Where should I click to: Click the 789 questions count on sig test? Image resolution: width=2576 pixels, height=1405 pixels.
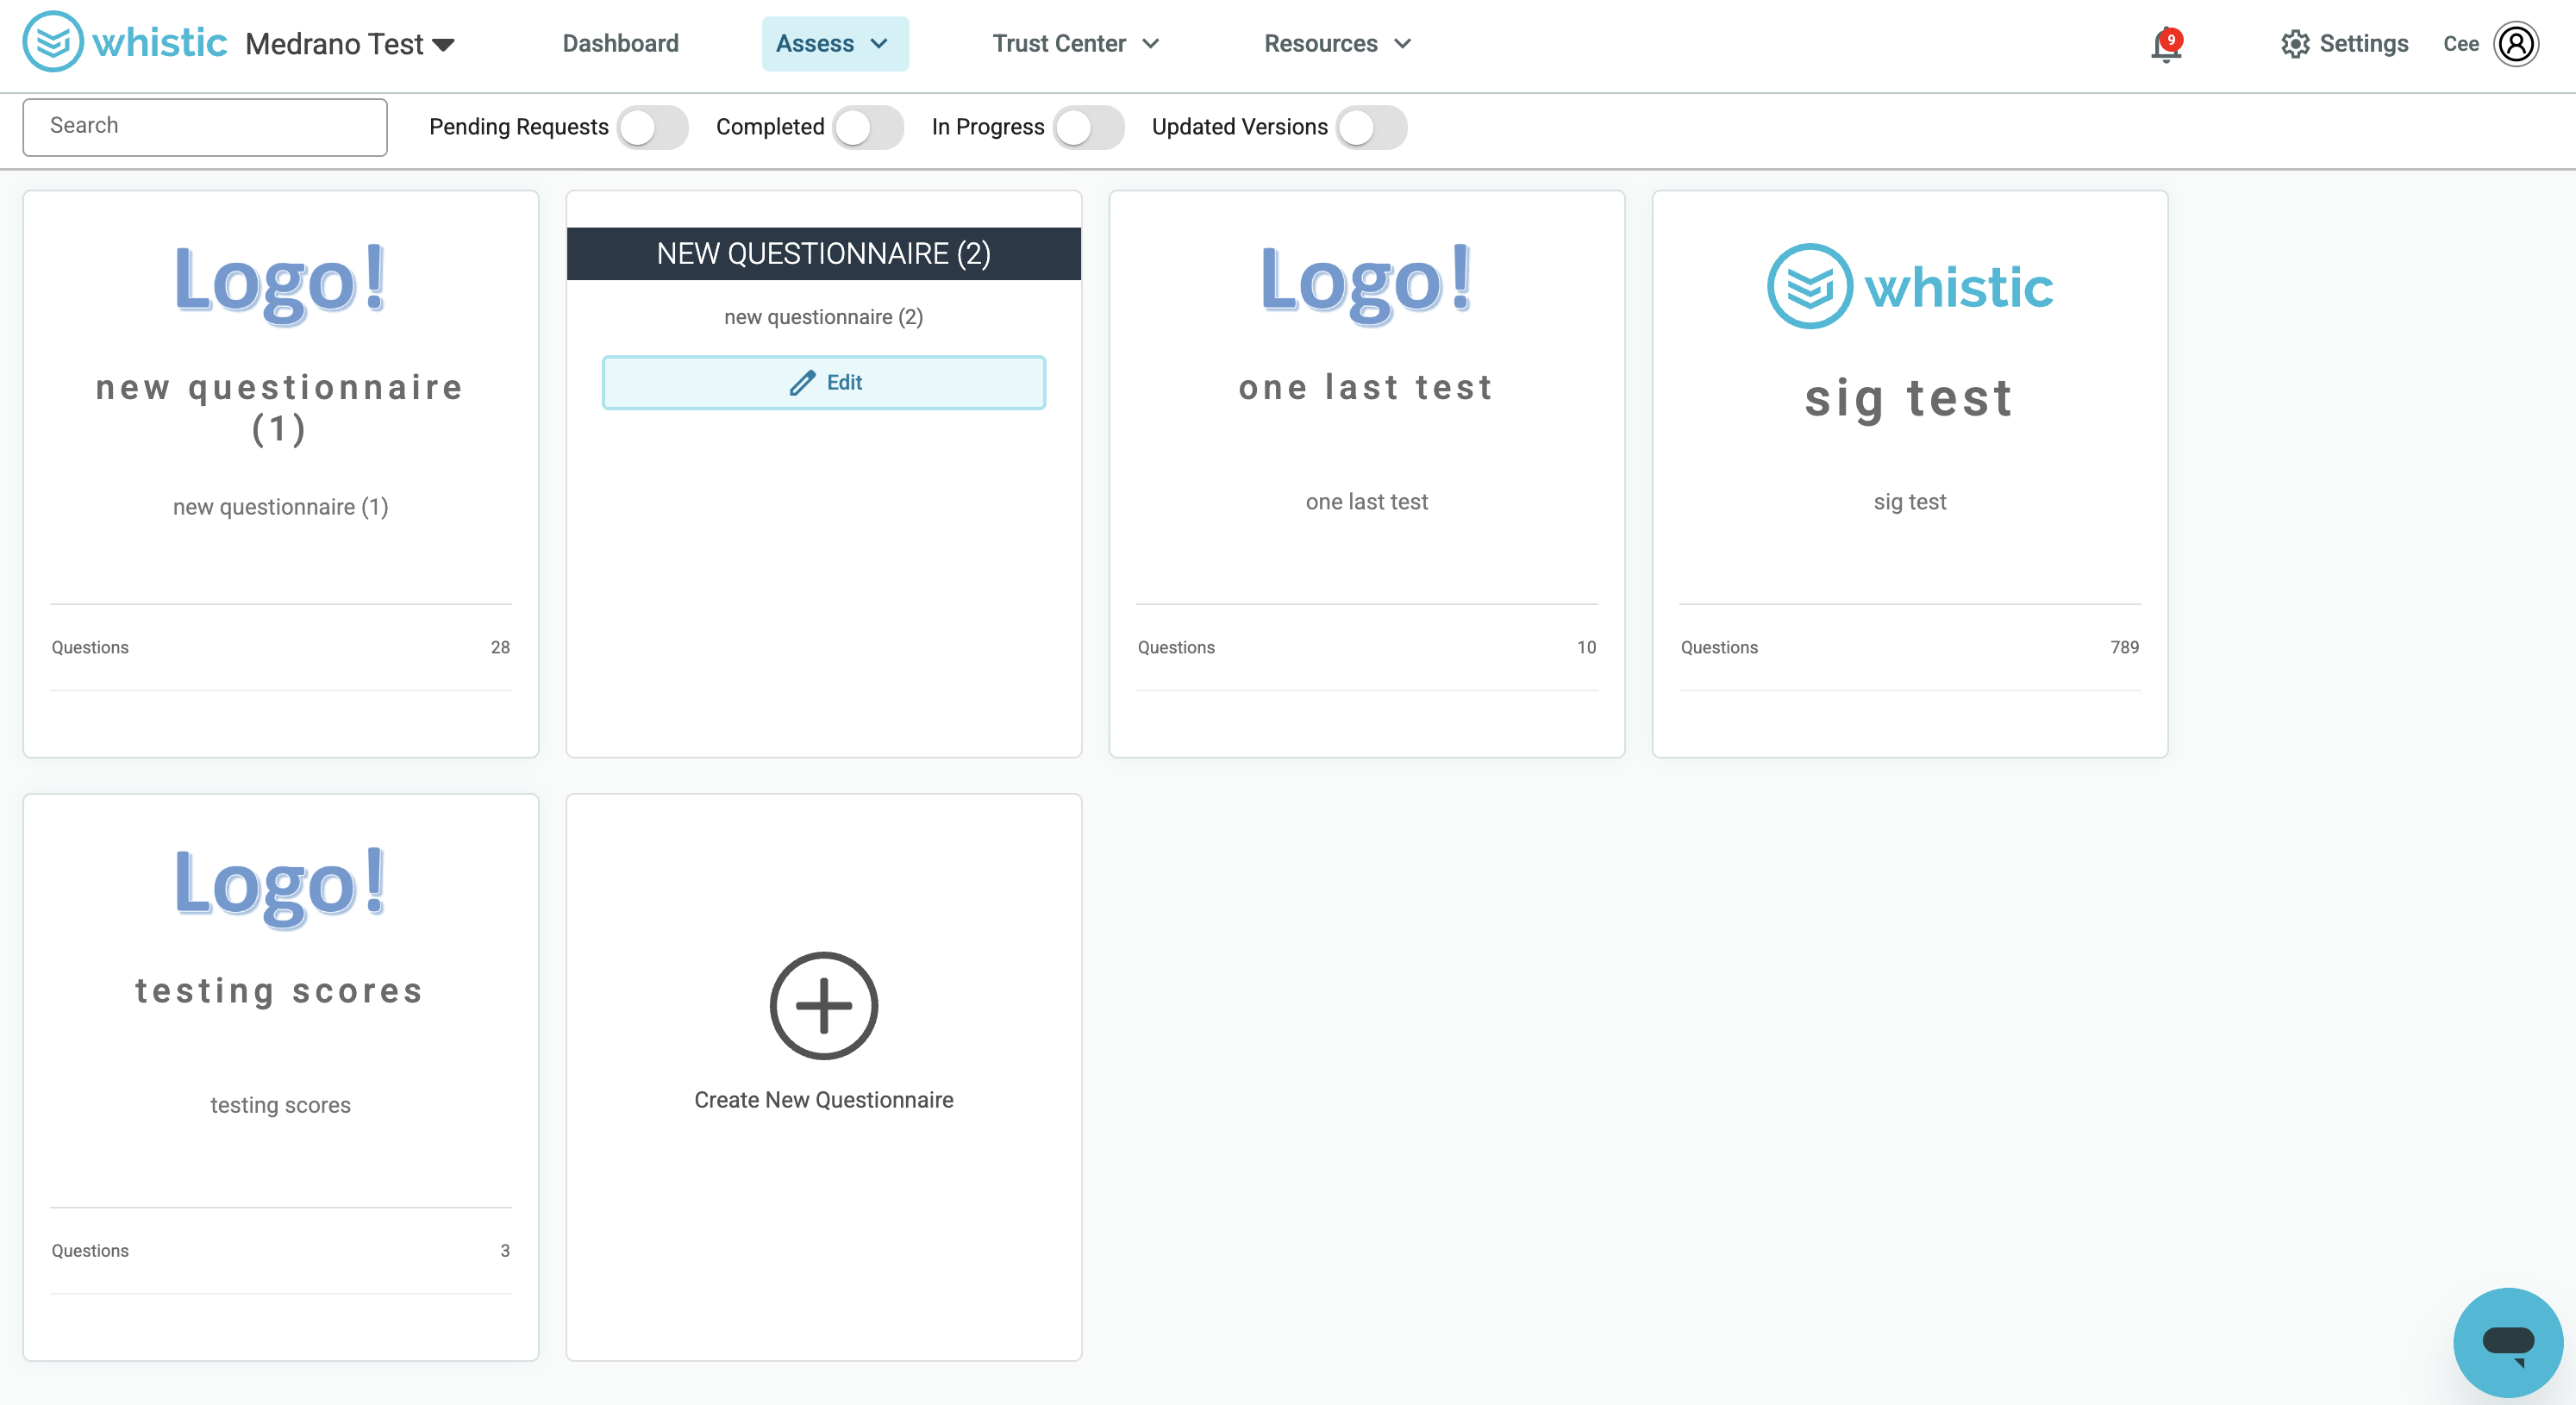click(2124, 647)
